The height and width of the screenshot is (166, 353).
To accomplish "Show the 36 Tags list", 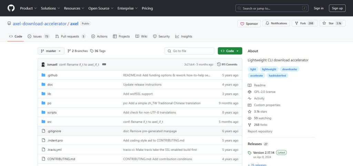I will 98,51.
